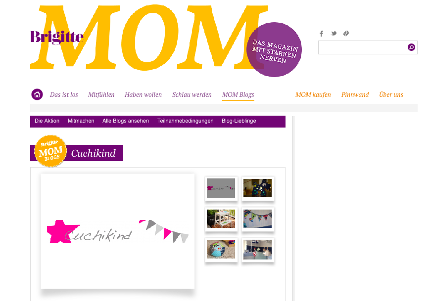
Task: Click the third social share icon
Action: (346, 34)
